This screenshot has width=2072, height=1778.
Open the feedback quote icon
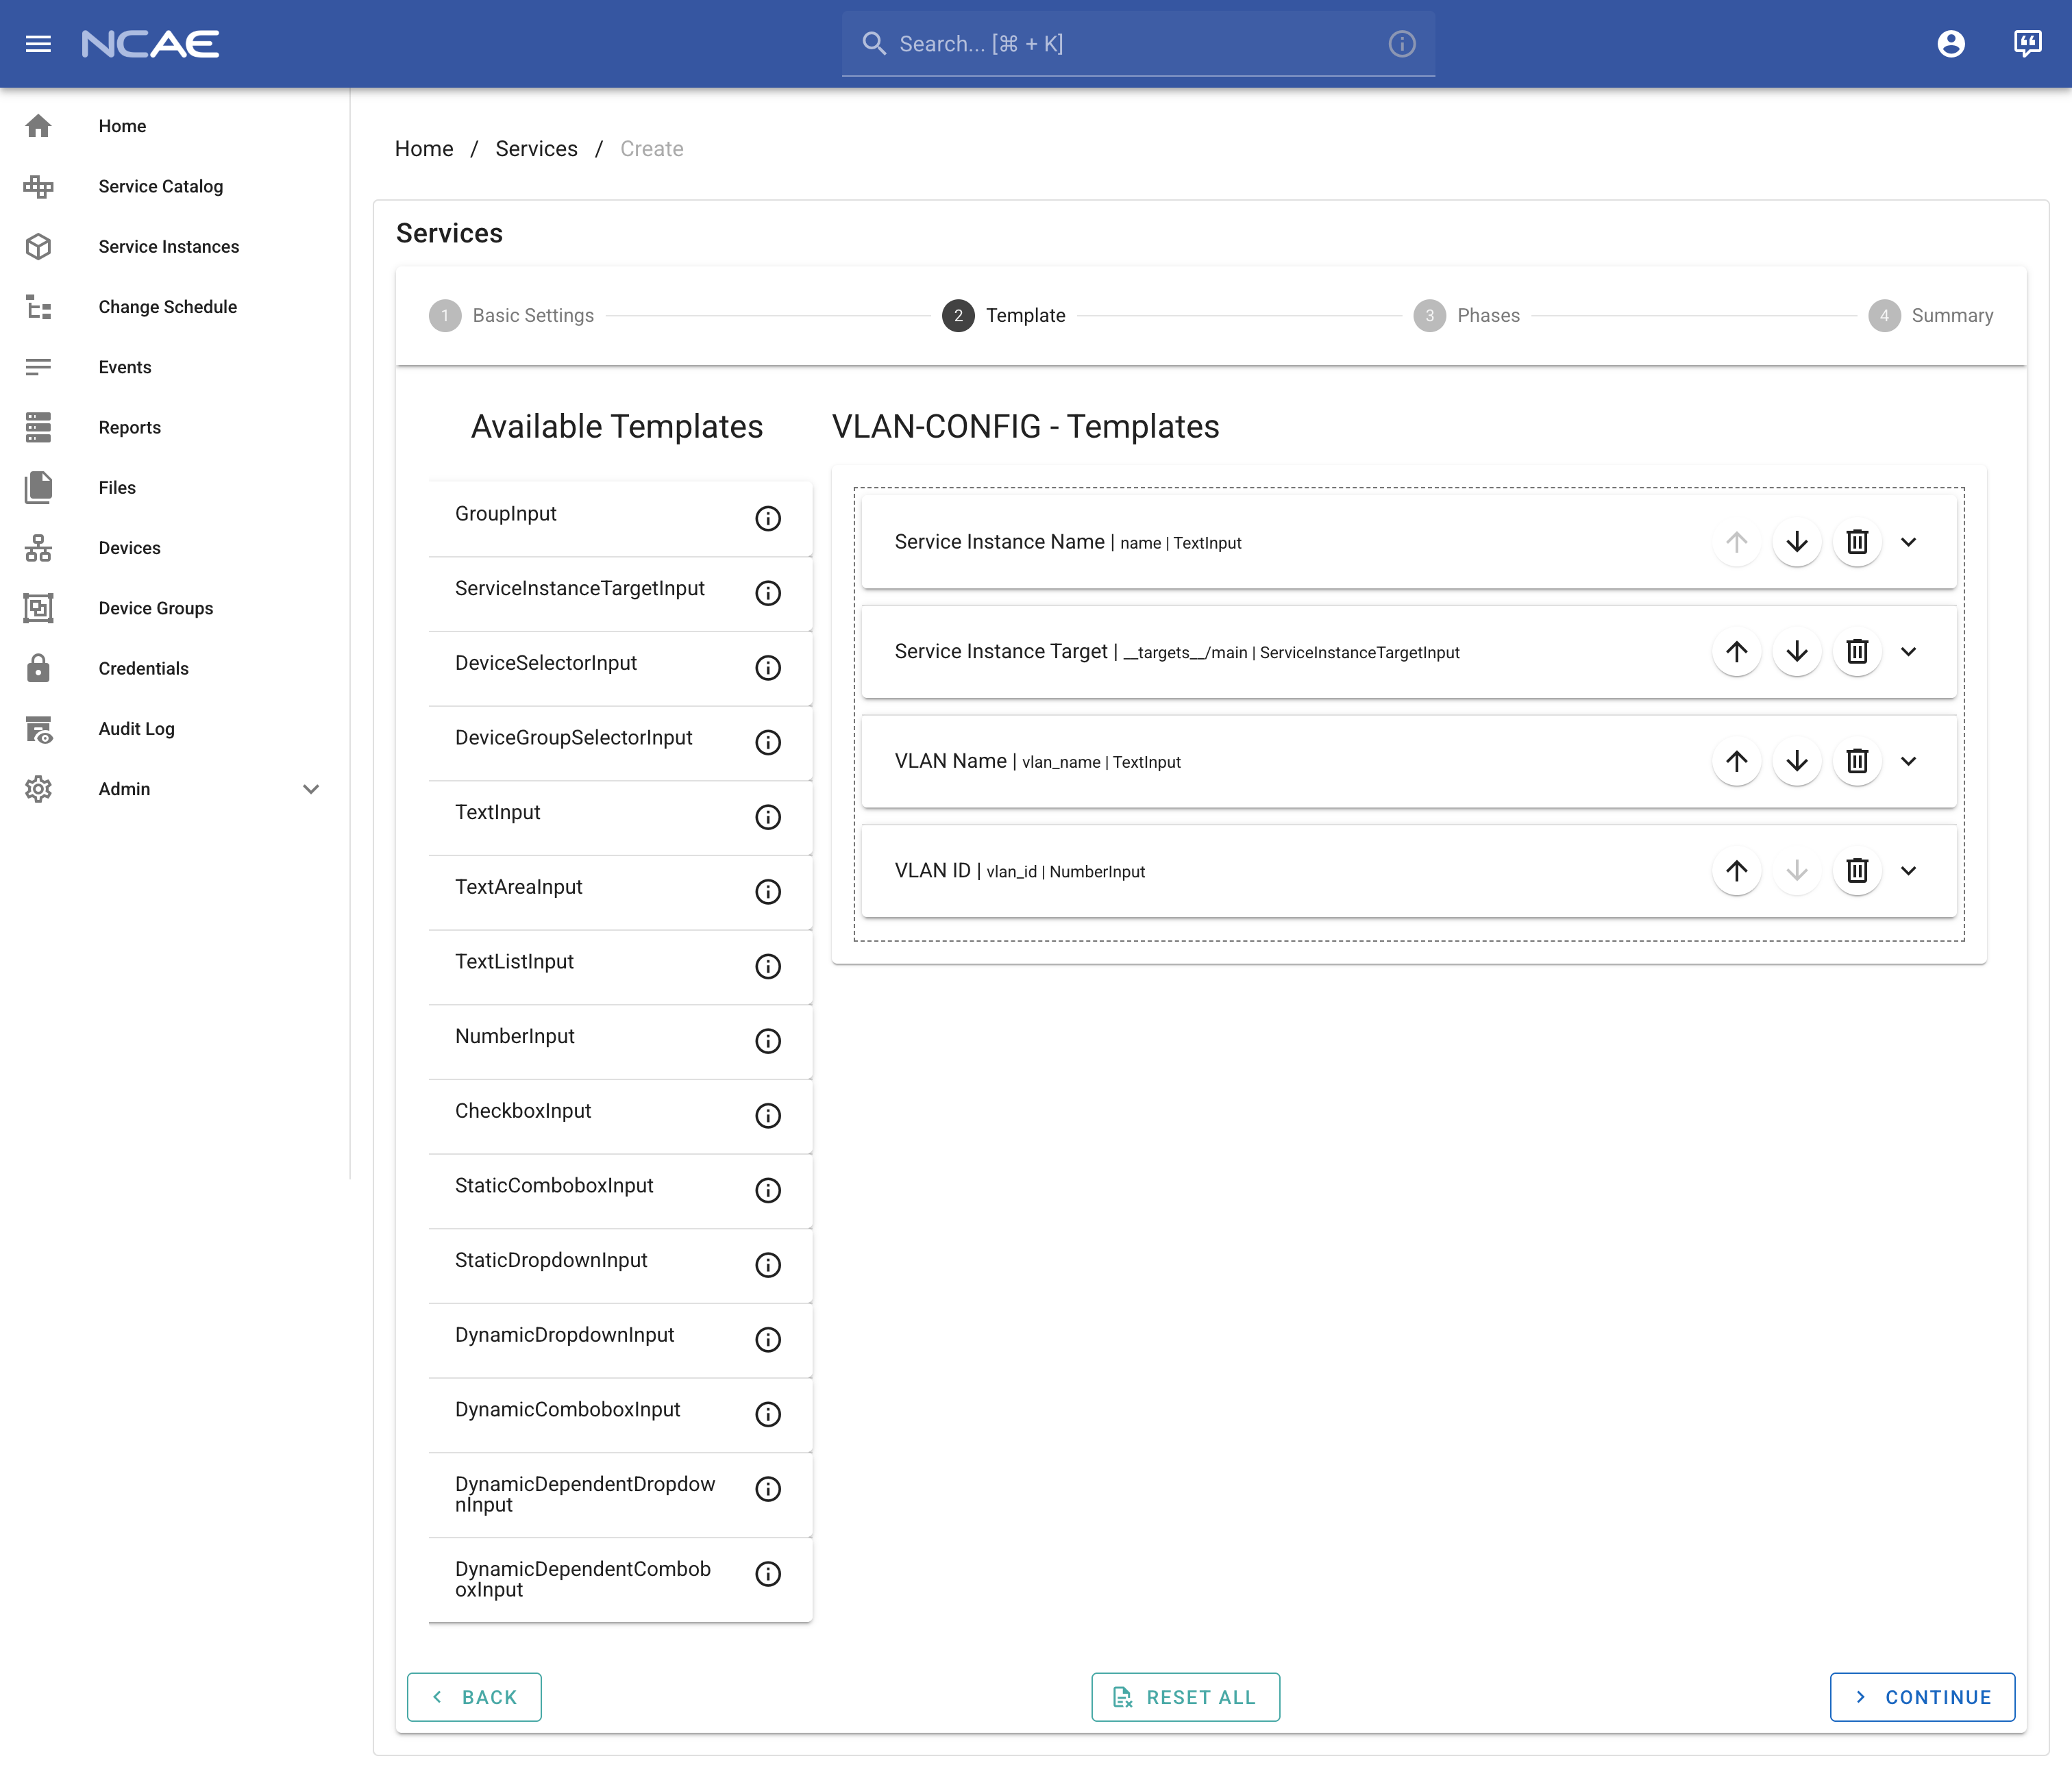coord(2027,44)
